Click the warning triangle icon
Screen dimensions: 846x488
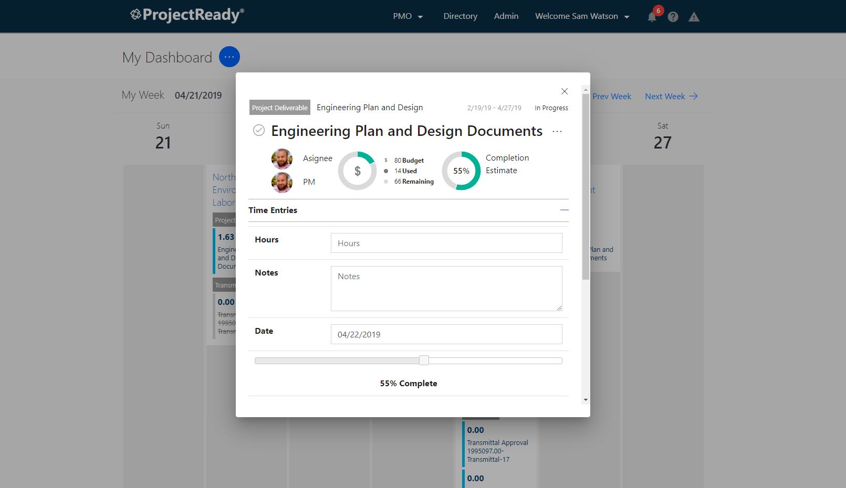click(694, 17)
